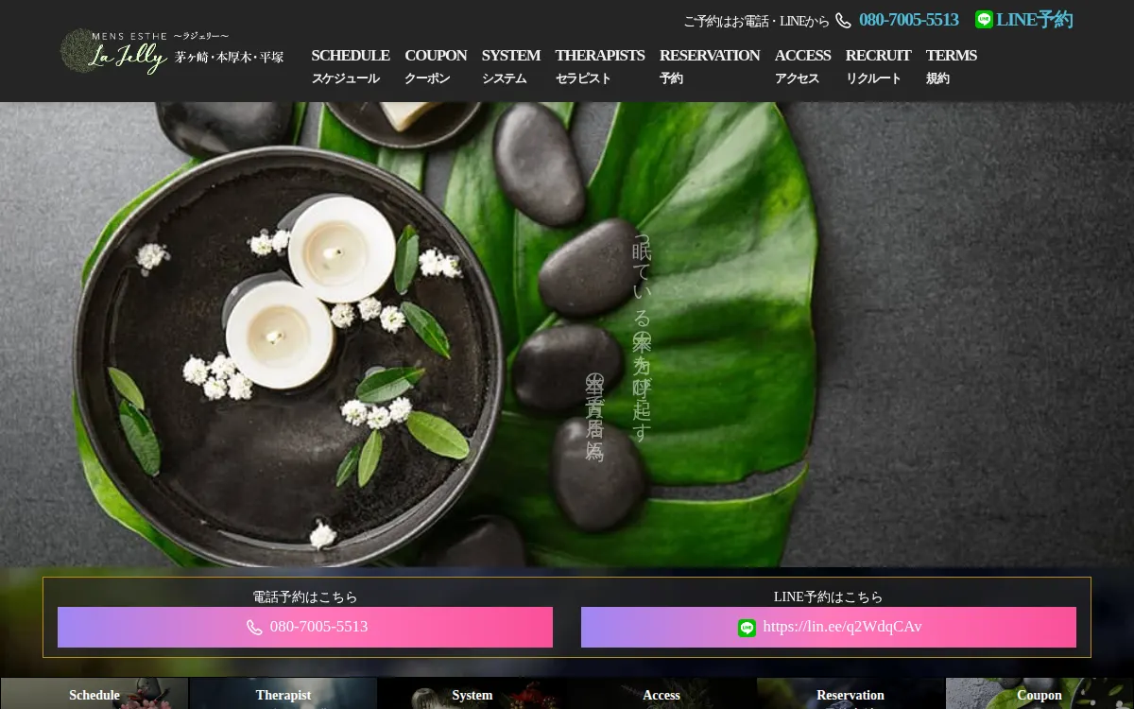The height and width of the screenshot is (709, 1134).
Task: Click the La Jelly logo
Action: [x=172, y=51]
